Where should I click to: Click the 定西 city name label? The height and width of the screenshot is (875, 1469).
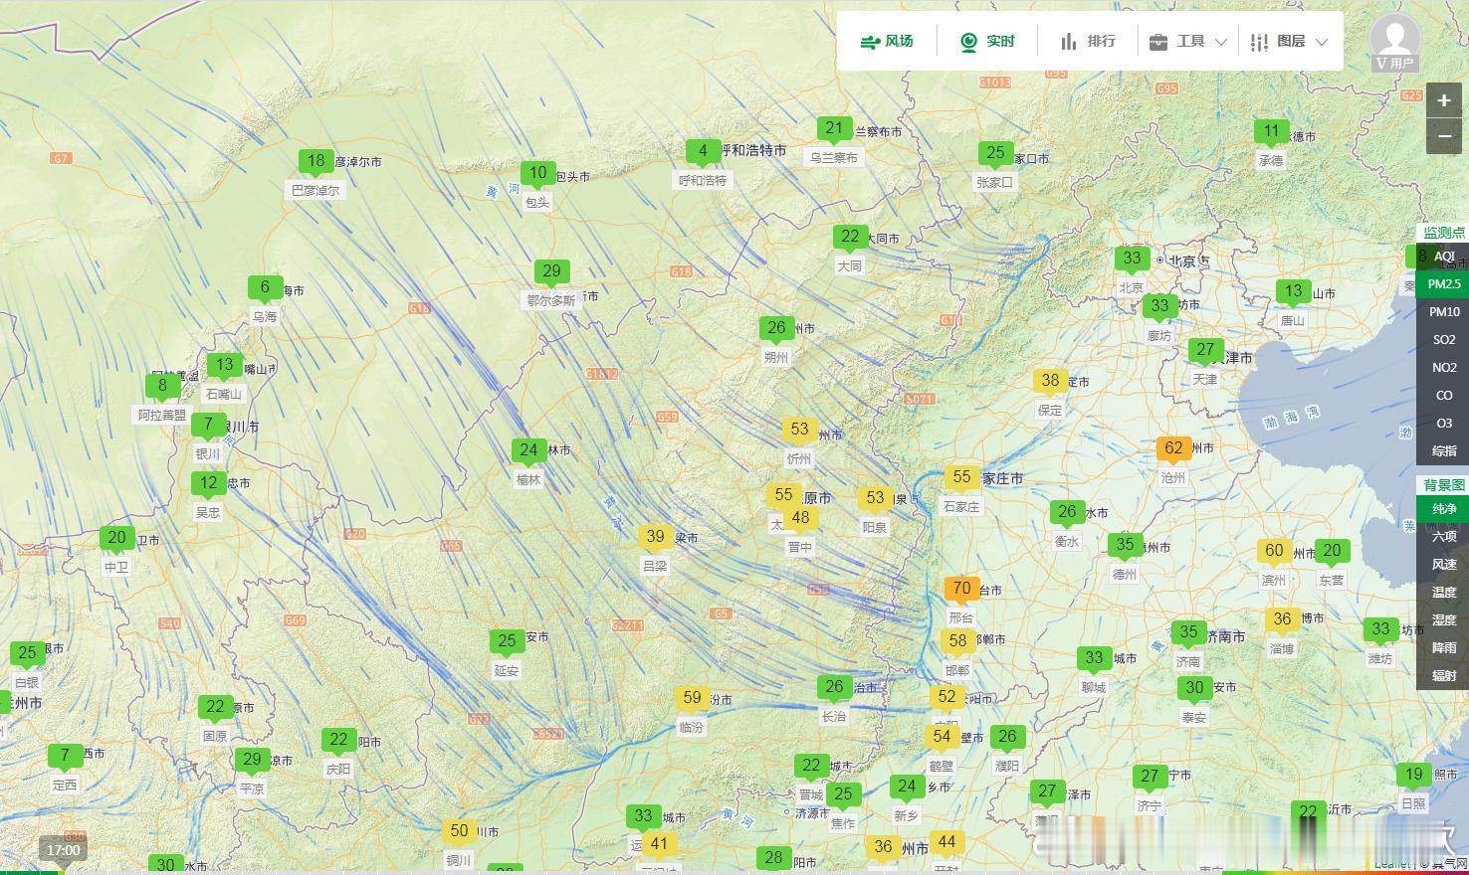pos(65,786)
